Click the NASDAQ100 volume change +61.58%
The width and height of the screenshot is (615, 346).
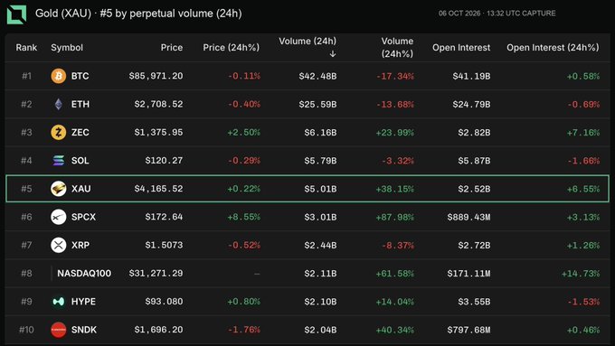click(x=394, y=274)
